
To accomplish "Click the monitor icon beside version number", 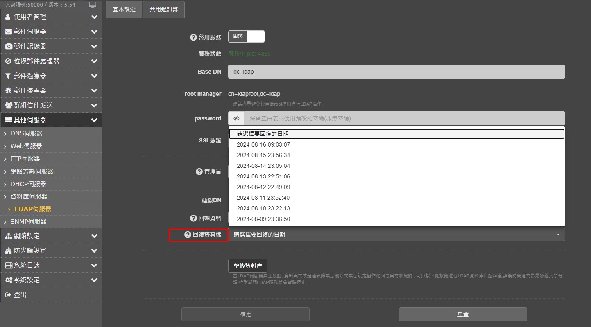I will (93, 5).
